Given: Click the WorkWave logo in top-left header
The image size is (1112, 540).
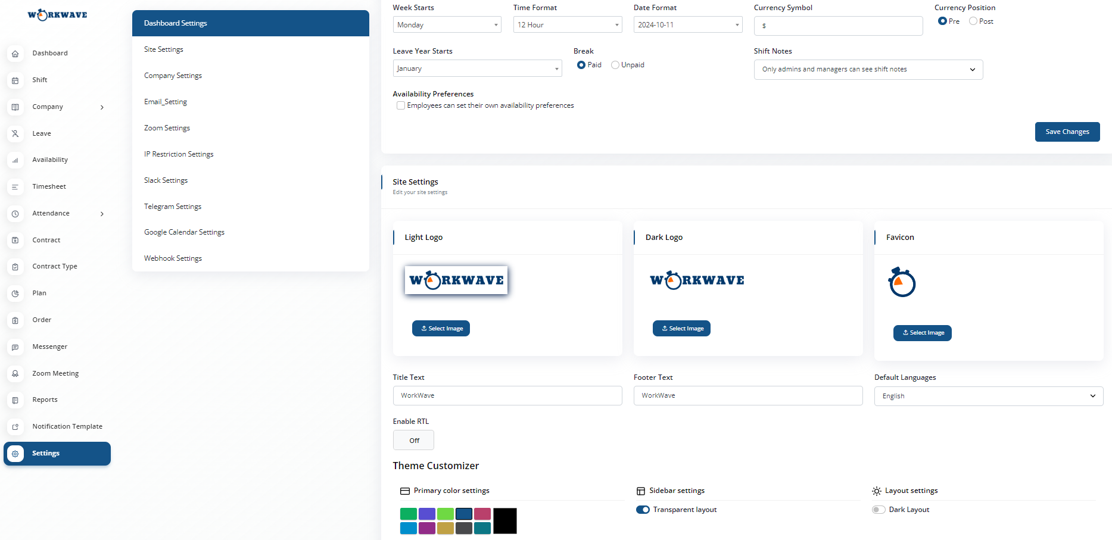Looking at the screenshot, I should click(57, 15).
